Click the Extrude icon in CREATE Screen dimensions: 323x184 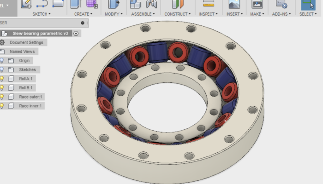(76, 4)
